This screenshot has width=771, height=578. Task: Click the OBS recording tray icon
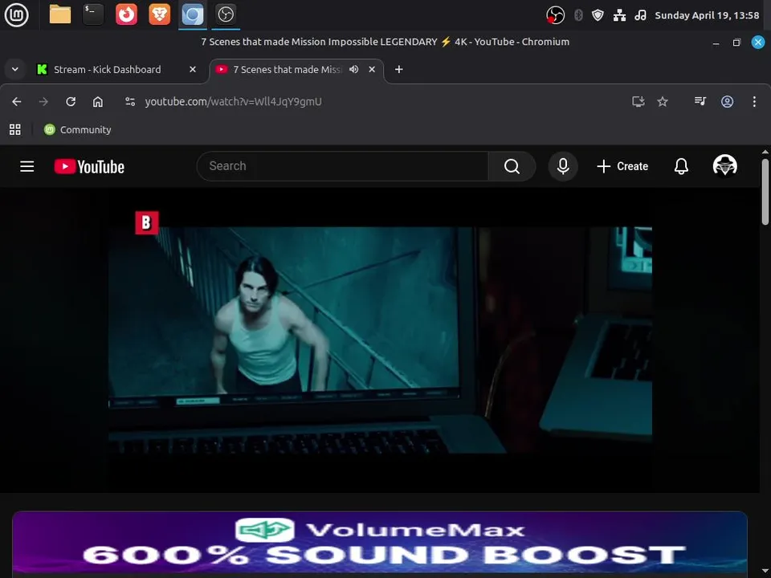[555, 15]
